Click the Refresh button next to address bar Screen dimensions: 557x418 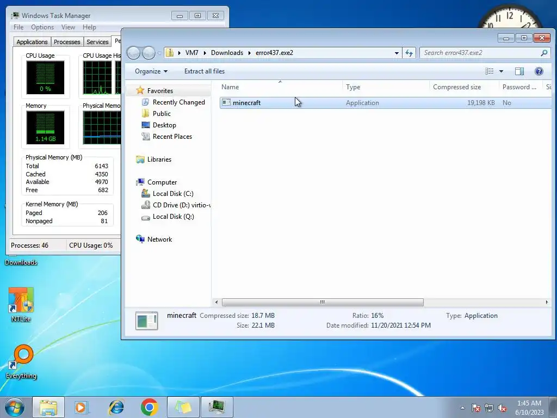(x=409, y=53)
